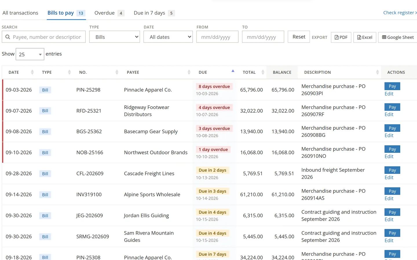This screenshot has width=417, height=260.
Task: Click description Inbound freight September 2026
Action: pos(333,174)
